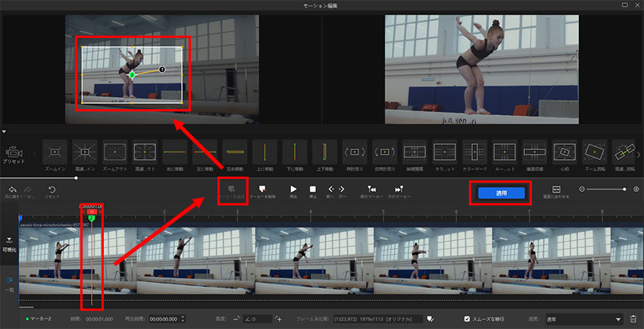Select the 右に移動 move-right preset
The width and height of the screenshot is (644, 329).
click(x=175, y=152)
